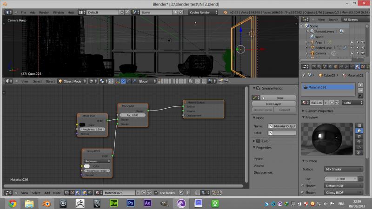This screenshot has width=372, height=209.
Task: Click the Diffuse BSDF black color swatch
Action: [82, 124]
